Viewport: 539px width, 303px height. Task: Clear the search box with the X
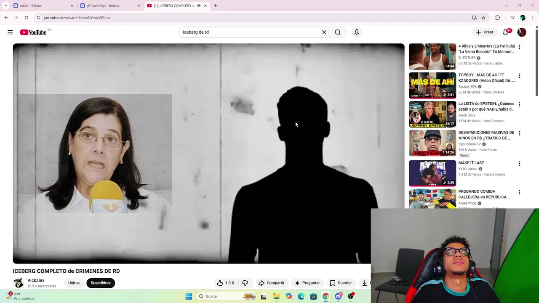[x=324, y=32]
